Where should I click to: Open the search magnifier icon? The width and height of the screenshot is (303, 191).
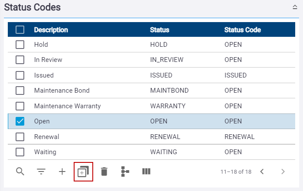20,172
